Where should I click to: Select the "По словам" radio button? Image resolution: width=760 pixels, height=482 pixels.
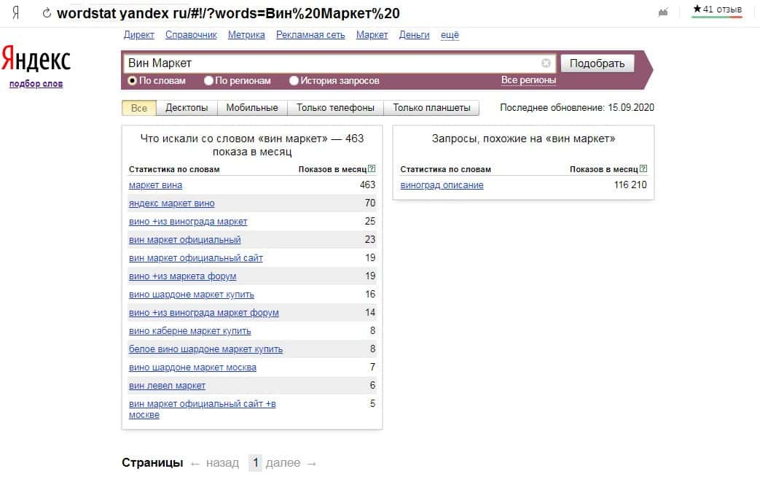(133, 81)
